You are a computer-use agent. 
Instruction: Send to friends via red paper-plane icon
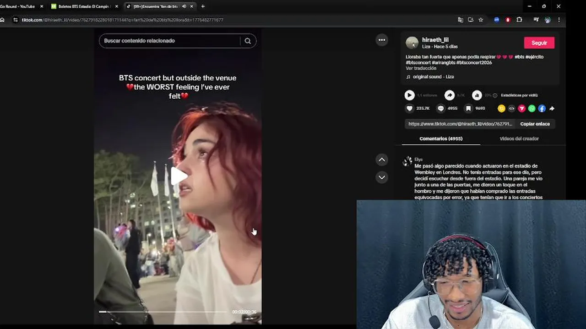521,108
